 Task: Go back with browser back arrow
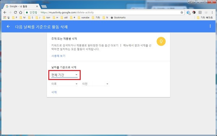coord(5,12)
